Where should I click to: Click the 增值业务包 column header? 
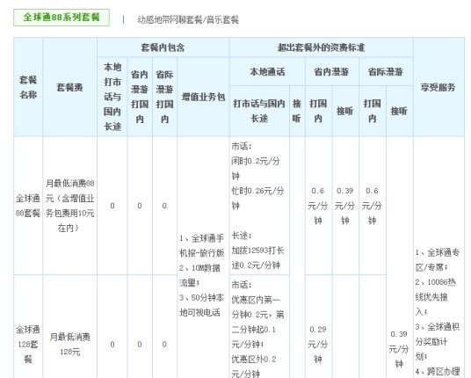pyautogui.click(x=203, y=97)
